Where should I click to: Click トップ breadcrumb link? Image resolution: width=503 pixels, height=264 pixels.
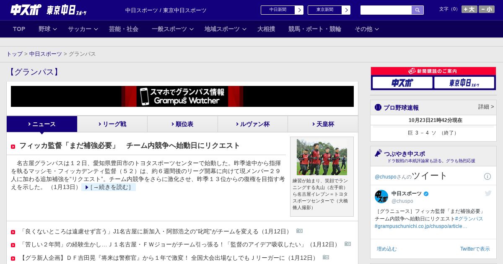(15, 54)
